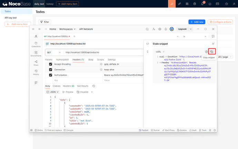Click the request URL input field
The width and height of the screenshot is (238, 149).
pyautogui.click(x=103, y=52)
